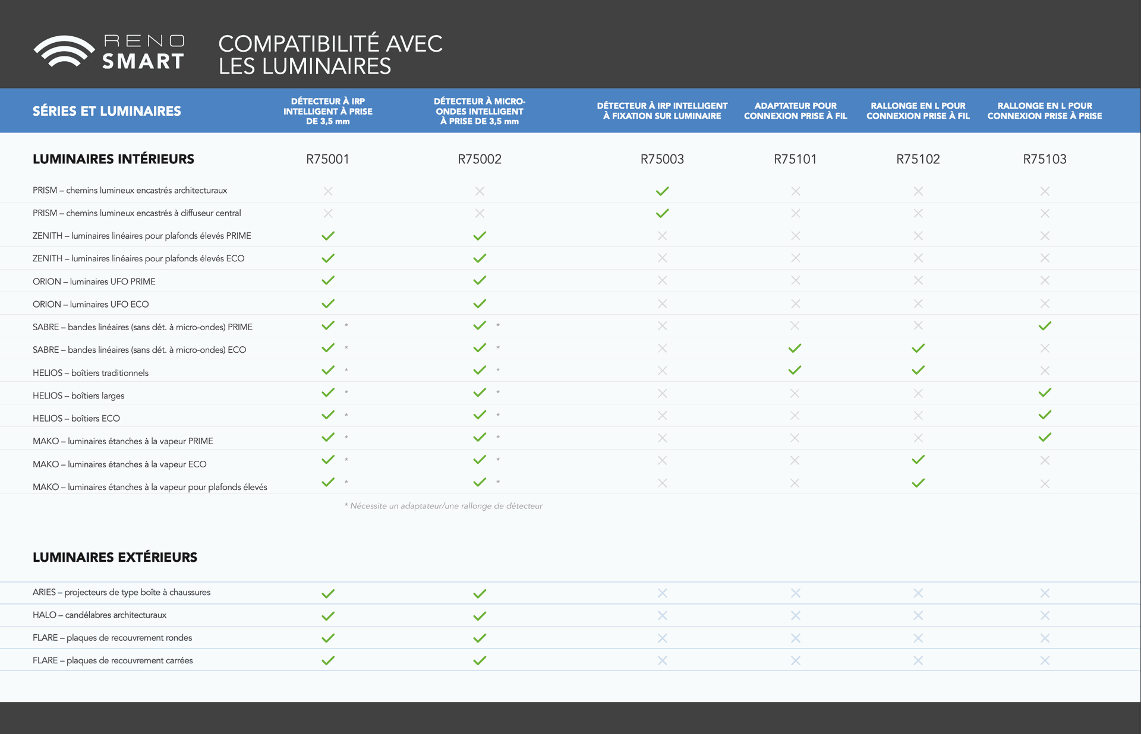Click the R75103 checkmark for HELIOS boîtiers larges

[1045, 393]
